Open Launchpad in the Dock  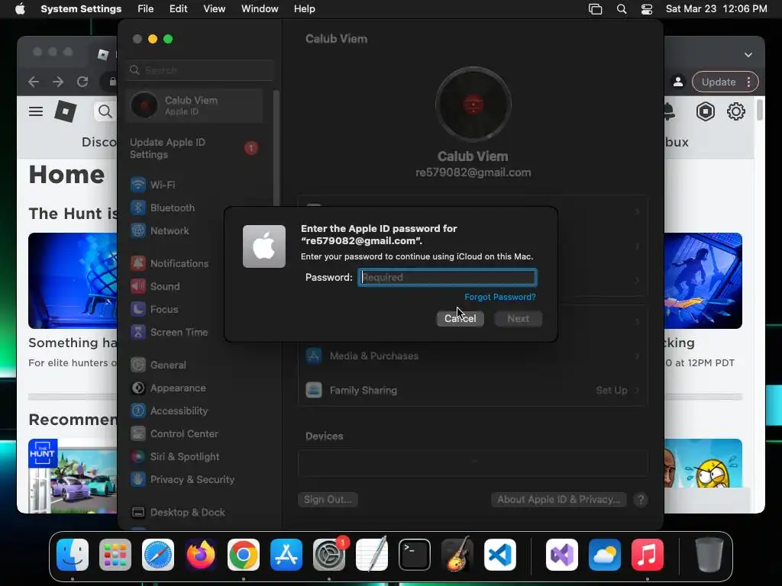click(x=115, y=555)
